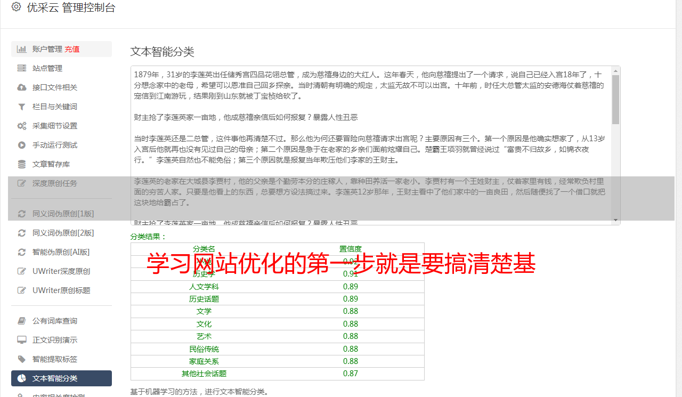
Task: Click inside the article text input area
Action: tap(371, 145)
